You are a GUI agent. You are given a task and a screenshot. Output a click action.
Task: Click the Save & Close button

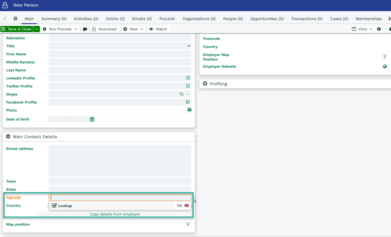(x=17, y=29)
